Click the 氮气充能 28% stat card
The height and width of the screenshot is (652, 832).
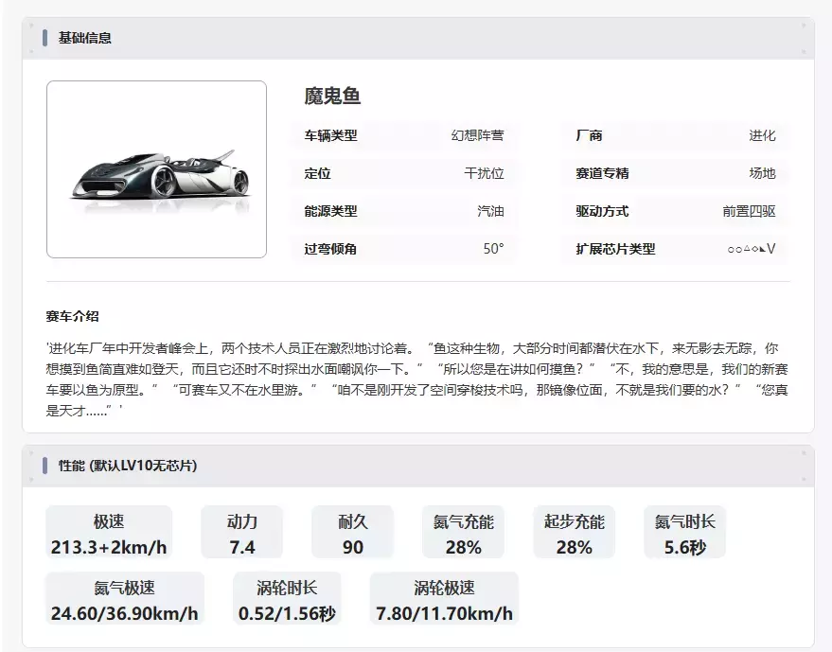[x=463, y=534]
